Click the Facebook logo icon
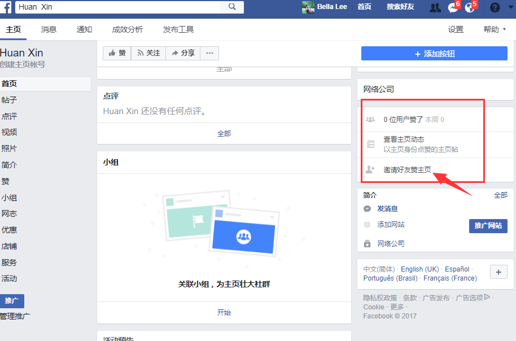 [x=5, y=7]
